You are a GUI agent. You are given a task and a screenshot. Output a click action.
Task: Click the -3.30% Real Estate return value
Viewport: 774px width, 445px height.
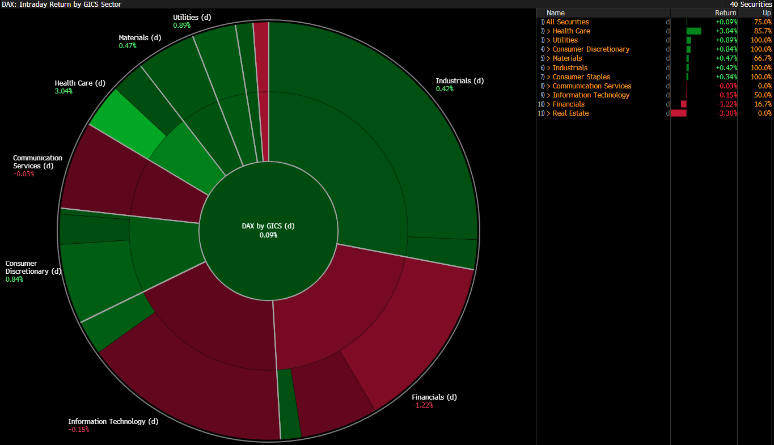[x=726, y=113]
